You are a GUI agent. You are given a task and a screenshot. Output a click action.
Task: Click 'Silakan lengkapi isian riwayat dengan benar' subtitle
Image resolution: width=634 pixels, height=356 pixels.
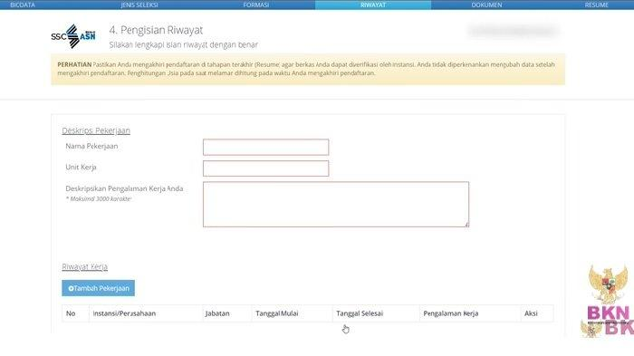pyautogui.click(x=184, y=45)
